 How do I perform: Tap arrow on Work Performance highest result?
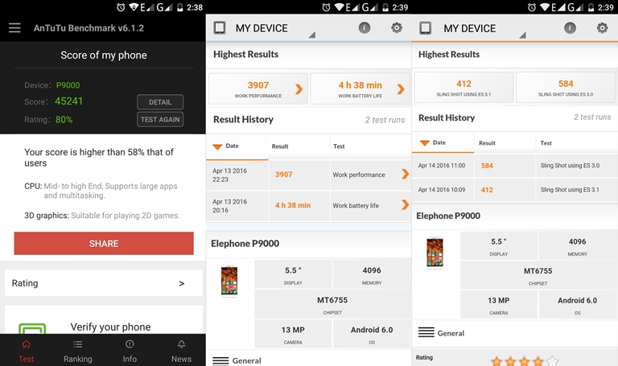tap(299, 89)
